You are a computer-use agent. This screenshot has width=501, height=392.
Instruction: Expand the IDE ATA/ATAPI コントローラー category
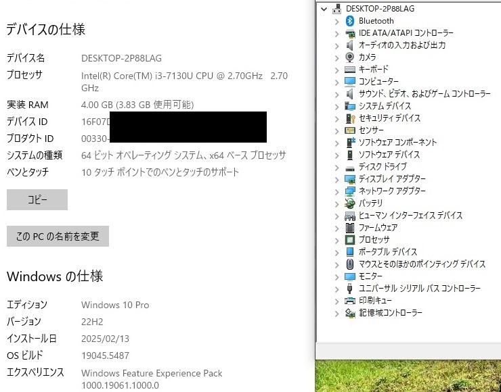[x=336, y=34]
